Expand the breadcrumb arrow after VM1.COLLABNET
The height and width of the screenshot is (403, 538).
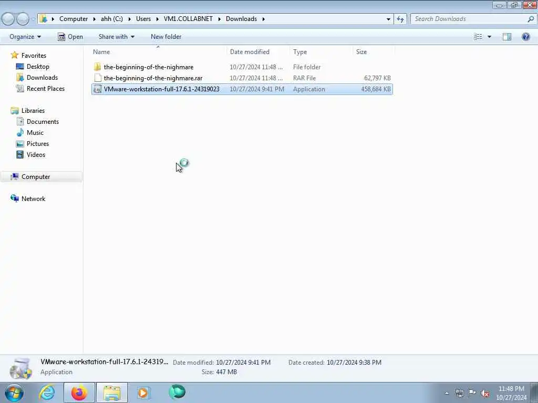(x=219, y=19)
